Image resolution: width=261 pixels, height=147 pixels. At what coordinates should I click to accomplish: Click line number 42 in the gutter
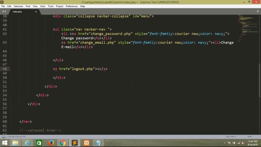point(4,33)
